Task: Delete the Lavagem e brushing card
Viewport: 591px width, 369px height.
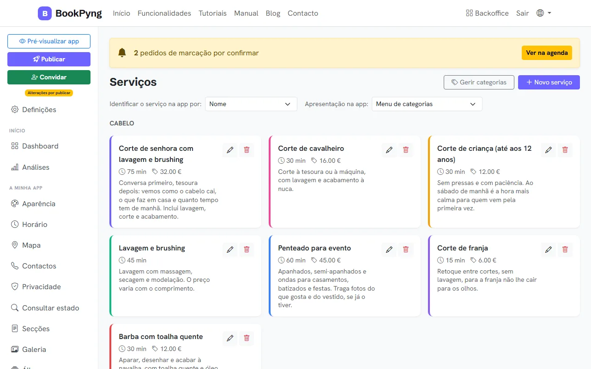Action: click(247, 250)
